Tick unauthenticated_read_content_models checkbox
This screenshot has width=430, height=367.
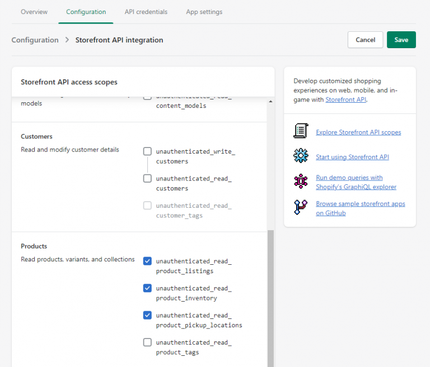coord(147,98)
